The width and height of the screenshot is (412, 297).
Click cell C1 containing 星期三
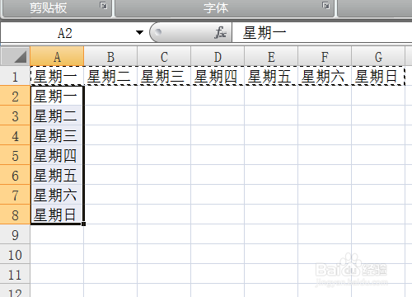[x=164, y=76]
